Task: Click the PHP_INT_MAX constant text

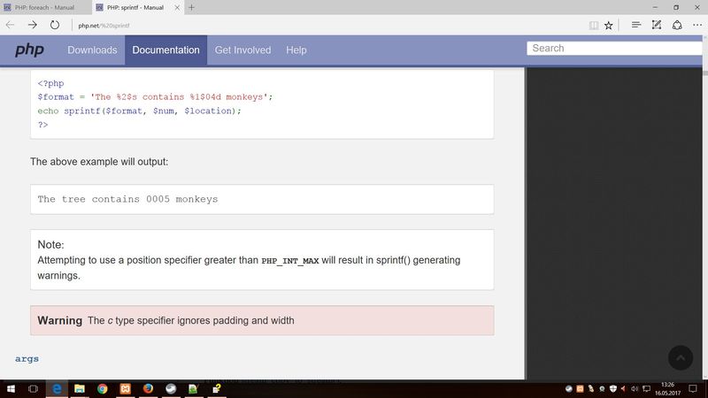Action: pyautogui.click(x=290, y=261)
